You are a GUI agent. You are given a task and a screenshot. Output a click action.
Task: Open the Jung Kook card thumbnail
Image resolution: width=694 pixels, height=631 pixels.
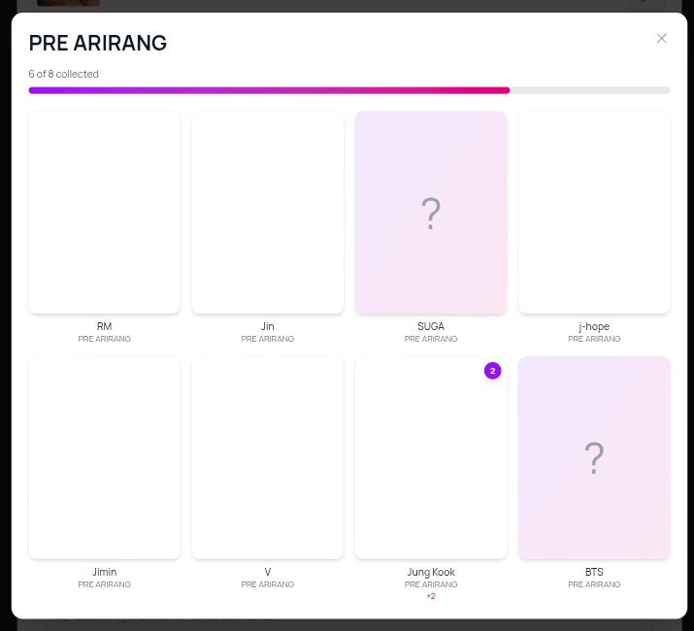[x=431, y=458]
